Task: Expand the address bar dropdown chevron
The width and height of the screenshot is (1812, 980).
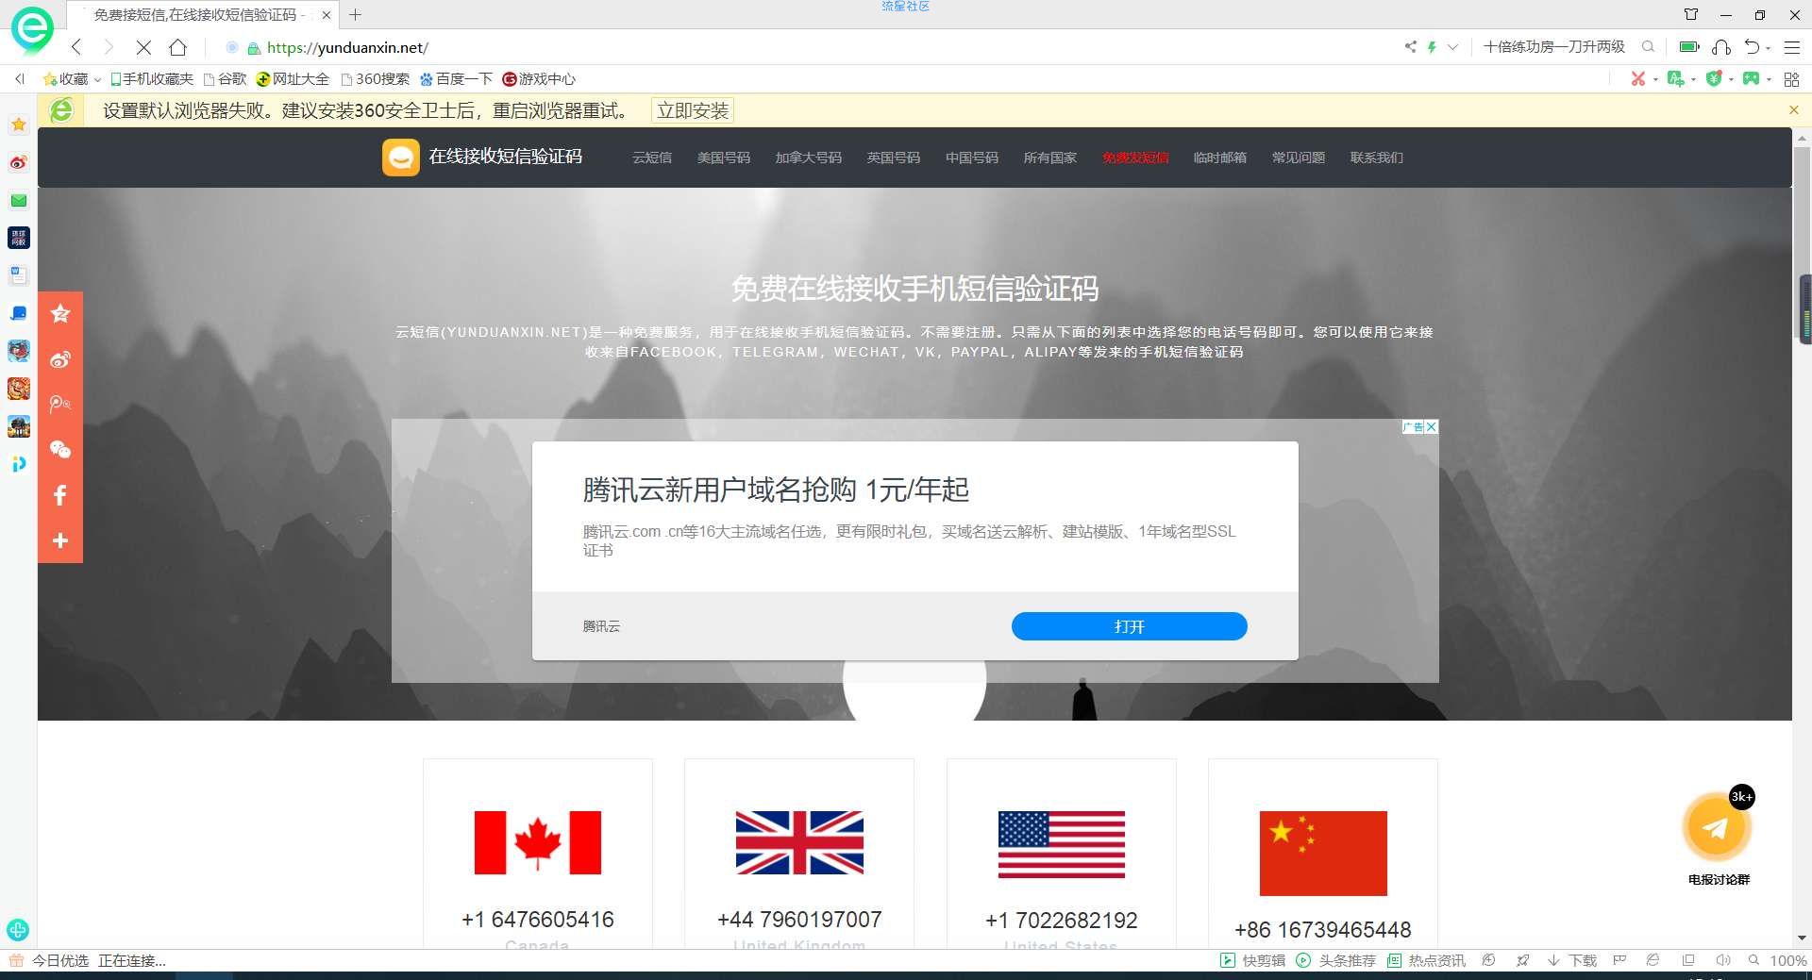Action: pos(1452,47)
